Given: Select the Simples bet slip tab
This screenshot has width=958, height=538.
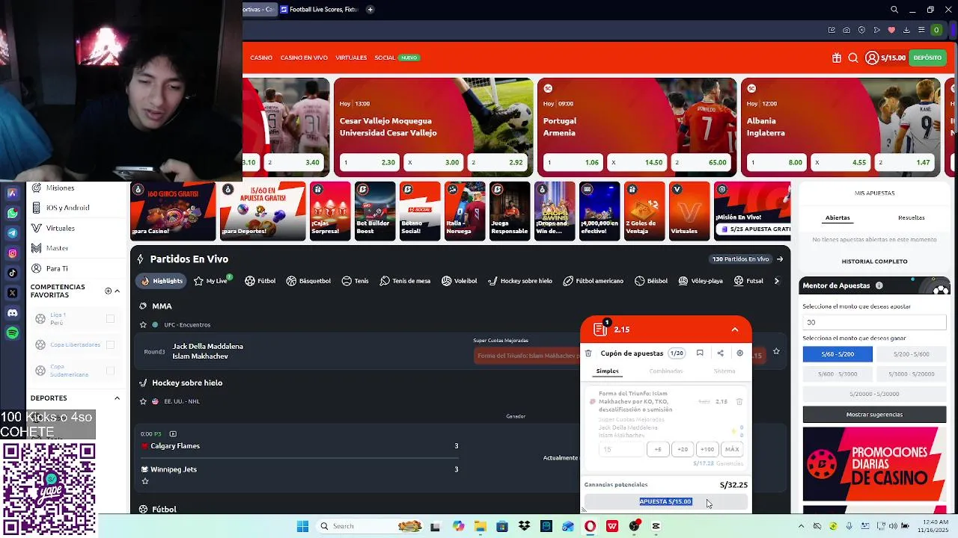Looking at the screenshot, I should pos(607,371).
